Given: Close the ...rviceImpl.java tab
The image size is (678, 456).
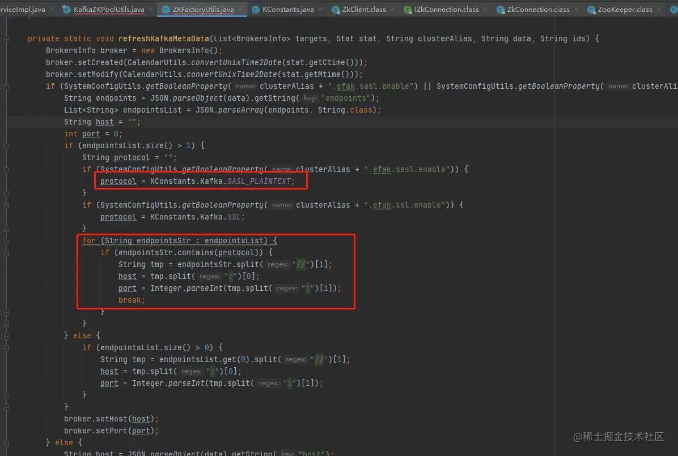Looking at the screenshot, I should (52, 9).
